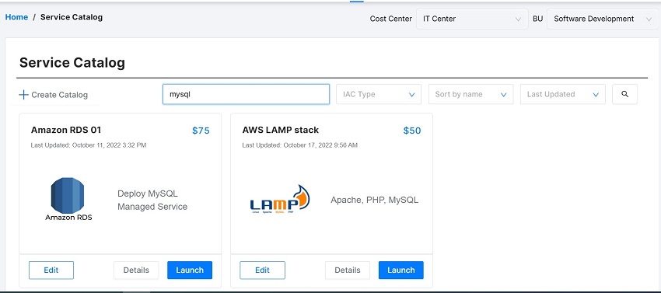Expand the Last Updated filter dropdown
This screenshot has height=293, width=661.
click(563, 95)
